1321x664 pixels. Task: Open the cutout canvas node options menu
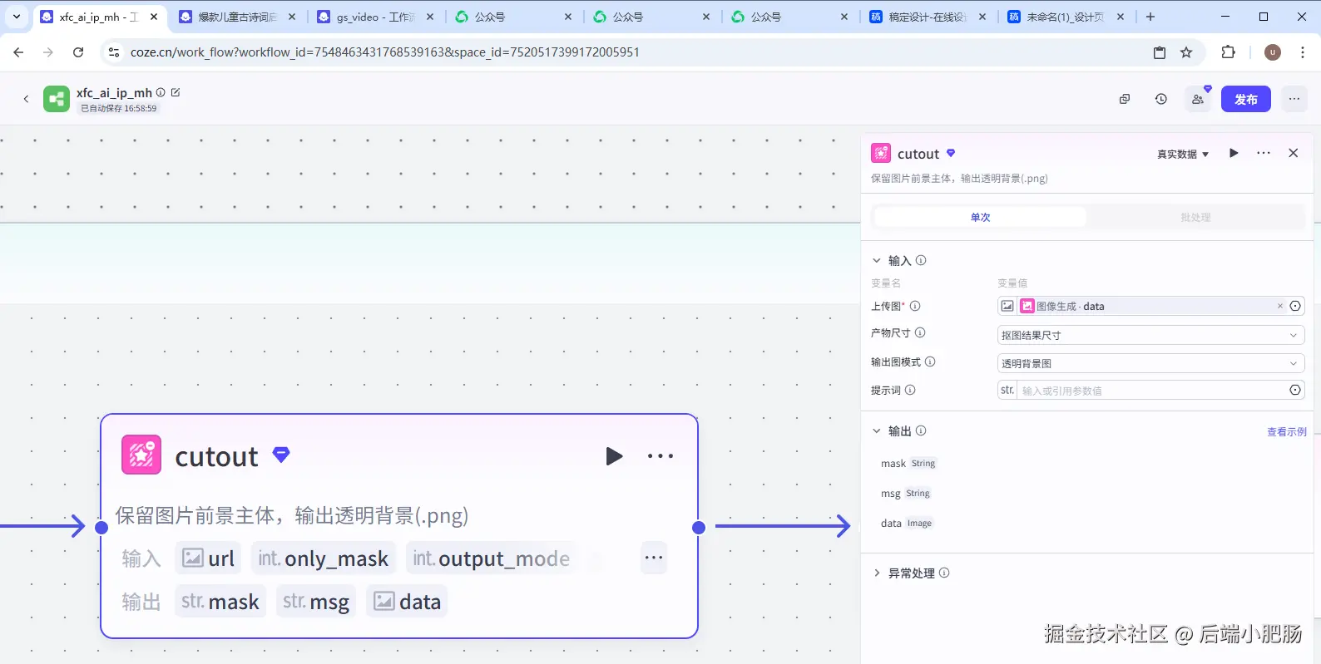click(x=660, y=456)
